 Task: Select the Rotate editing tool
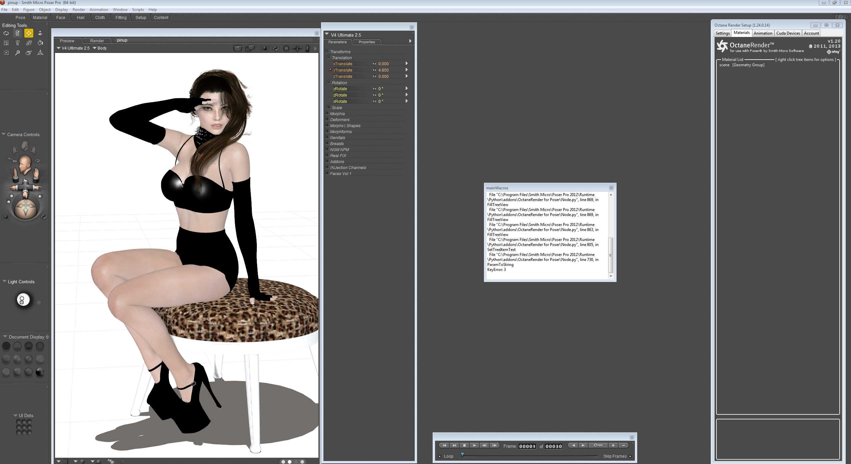coord(6,33)
